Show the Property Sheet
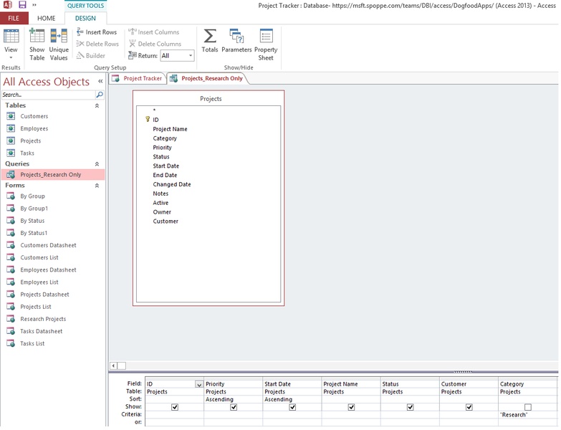 coord(266,44)
